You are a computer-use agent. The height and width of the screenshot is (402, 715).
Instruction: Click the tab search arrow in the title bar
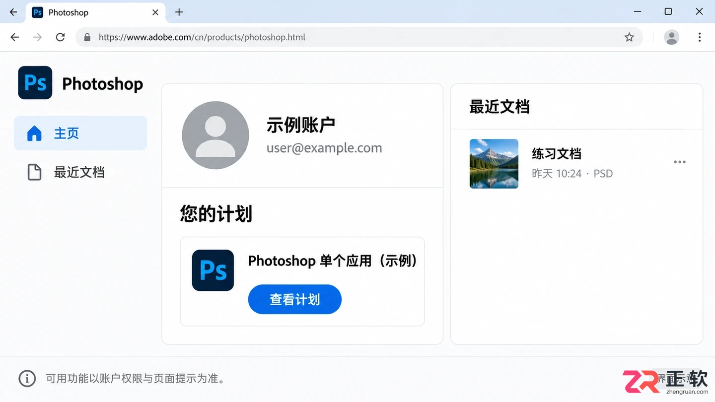[x=13, y=12]
